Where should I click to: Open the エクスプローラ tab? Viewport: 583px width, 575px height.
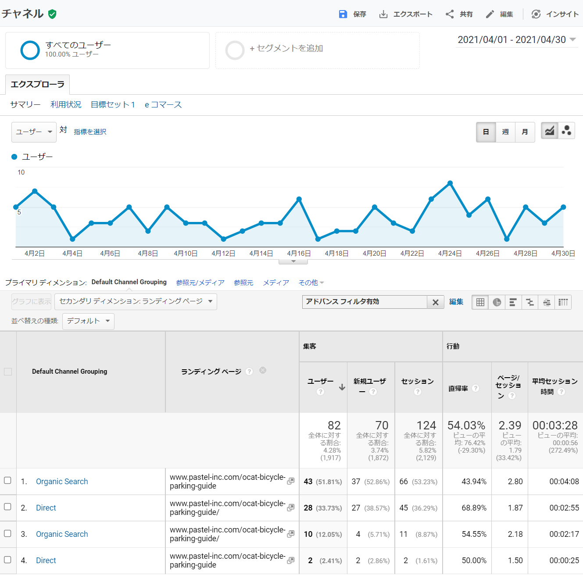tap(38, 85)
